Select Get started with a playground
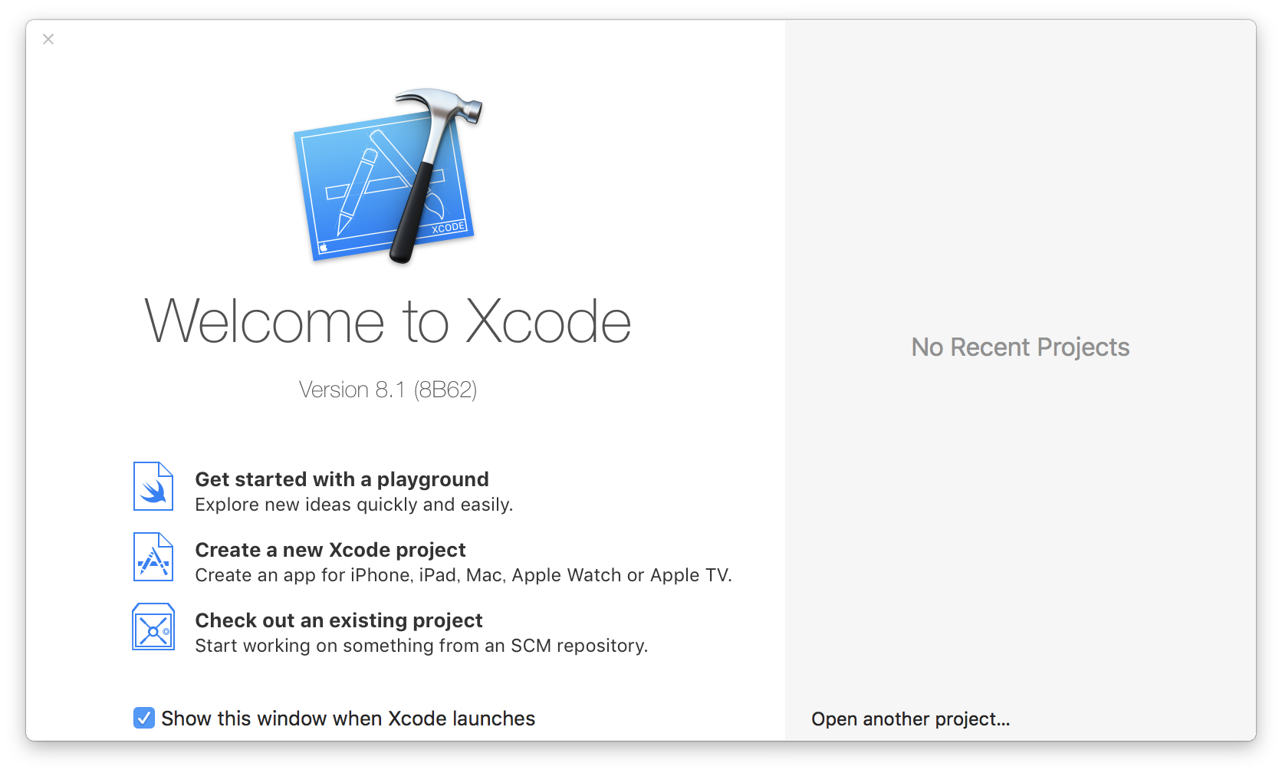The width and height of the screenshot is (1282, 773). click(342, 479)
